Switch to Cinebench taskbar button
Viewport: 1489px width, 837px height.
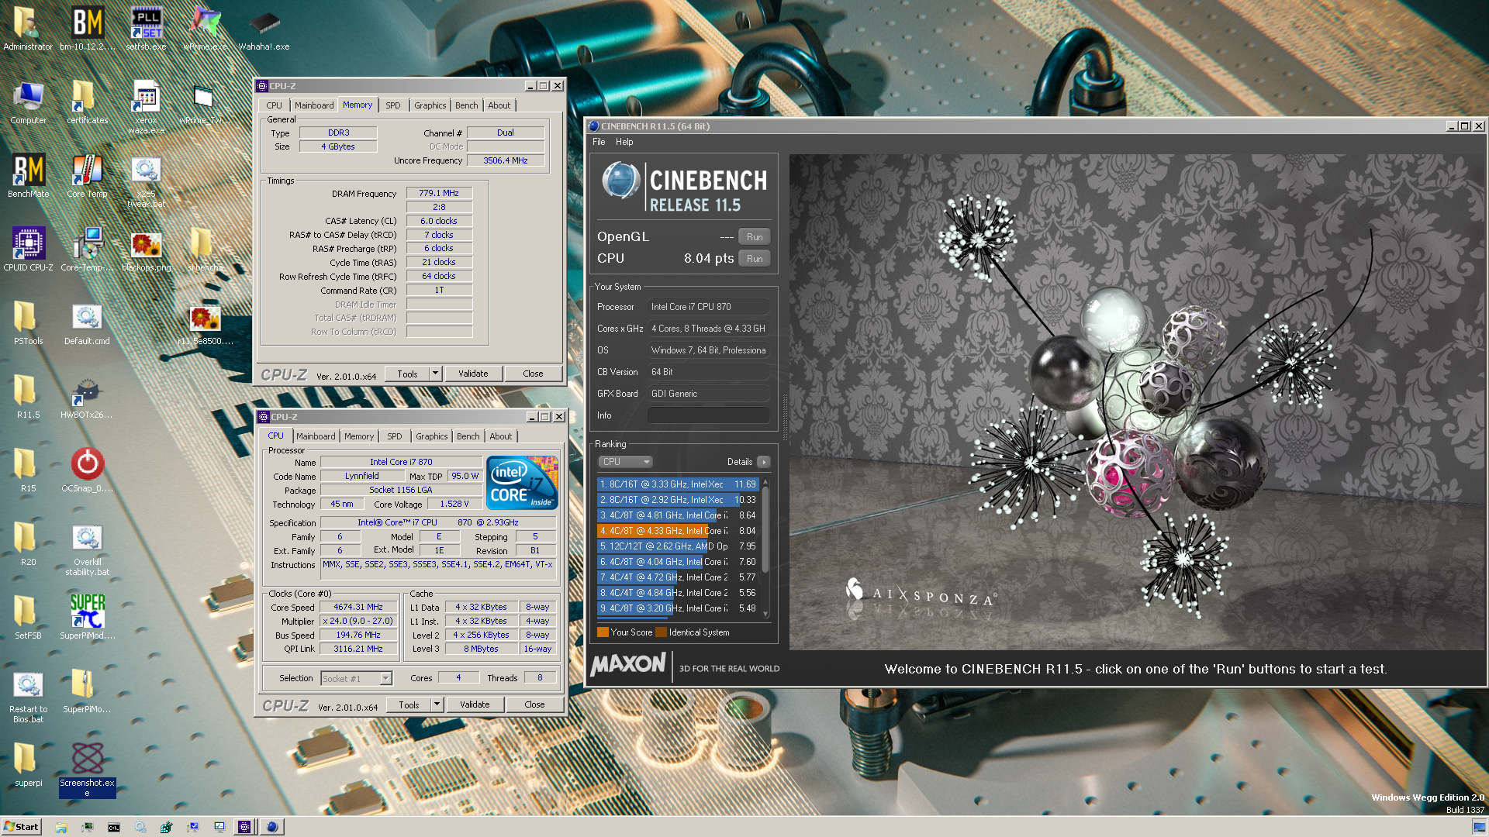point(271,827)
